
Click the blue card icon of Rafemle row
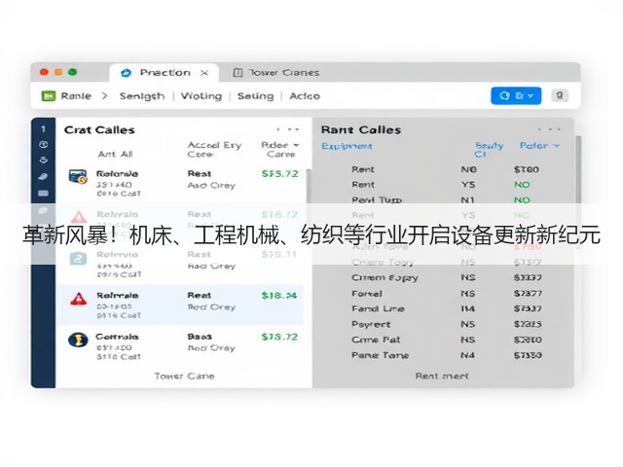78,177
